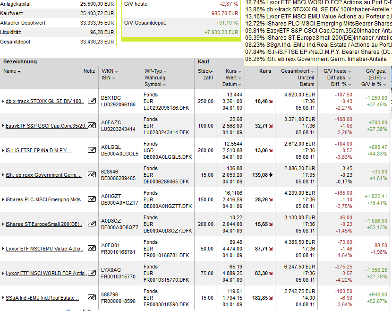Click Liquidität 96,28 EUR value
Image resolution: width=392 pixels, height=311 pixels.
(102, 32)
